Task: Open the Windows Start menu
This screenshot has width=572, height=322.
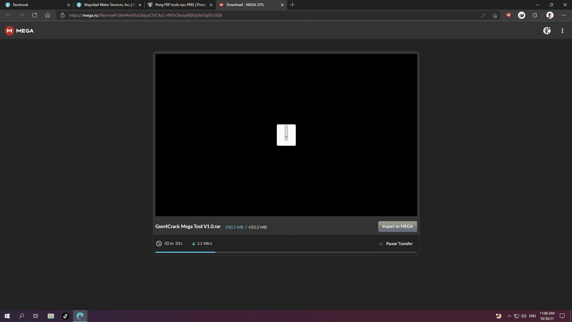Action: tap(7, 316)
